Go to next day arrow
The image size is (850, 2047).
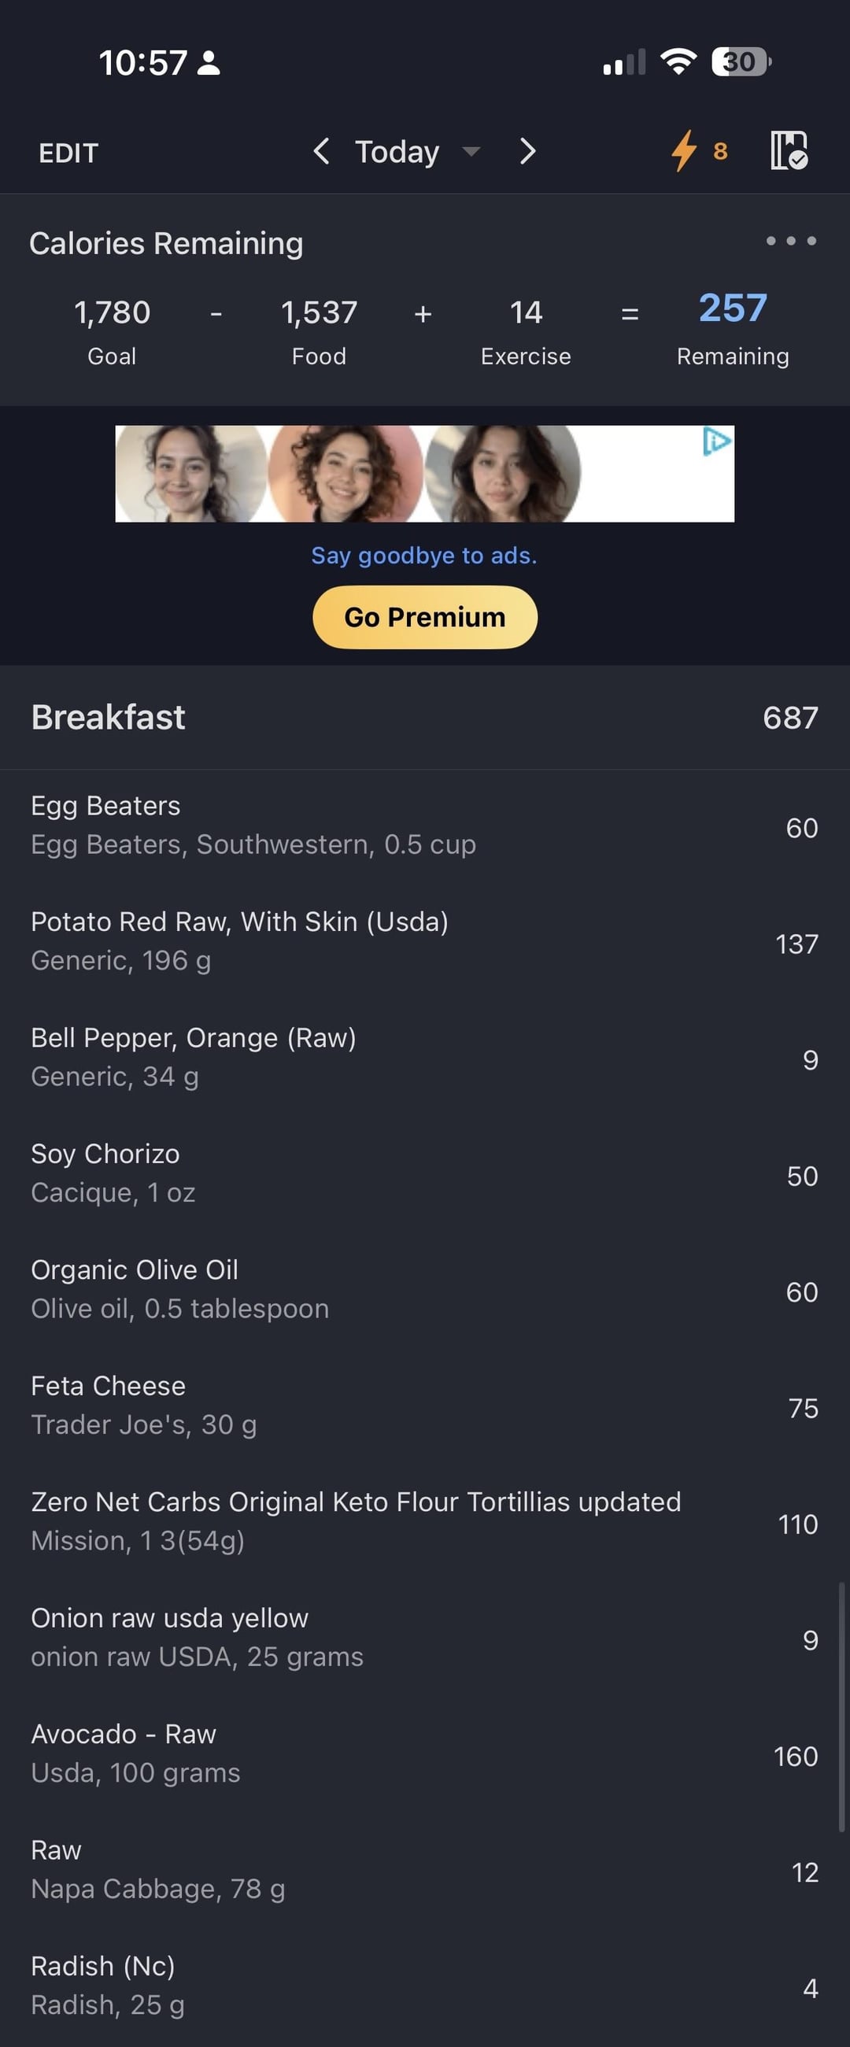[x=527, y=151]
